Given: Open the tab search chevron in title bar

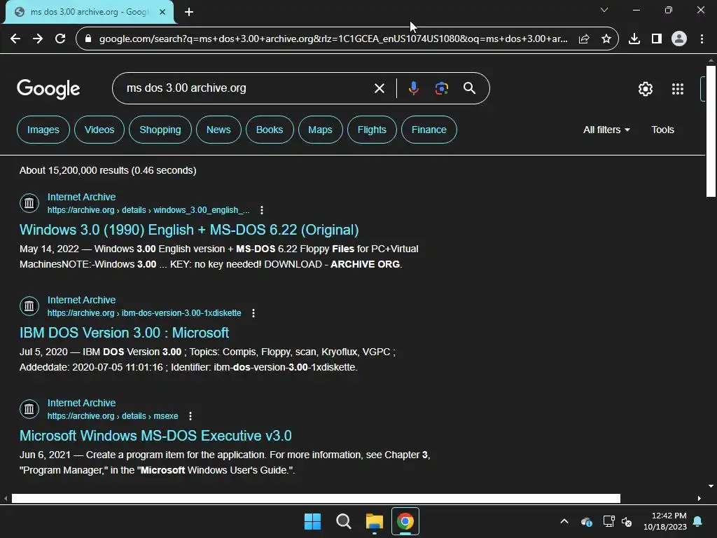Looking at the screenshot, I should pos(604,10).
